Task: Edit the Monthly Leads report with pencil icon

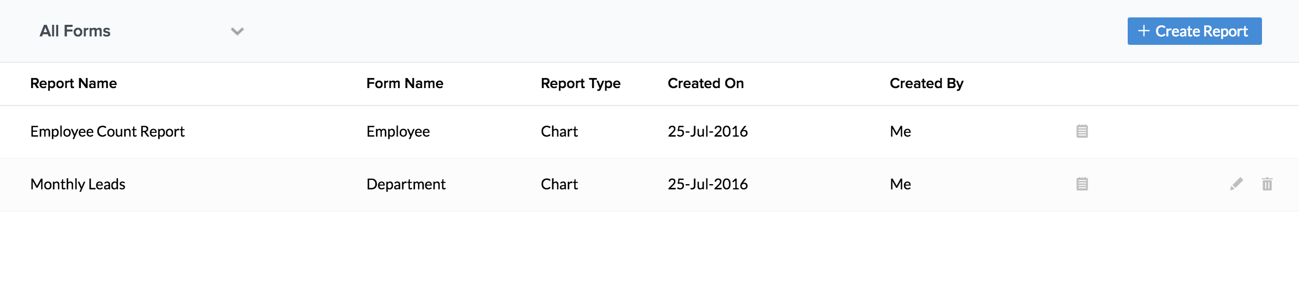Action: pos(1236,184)
